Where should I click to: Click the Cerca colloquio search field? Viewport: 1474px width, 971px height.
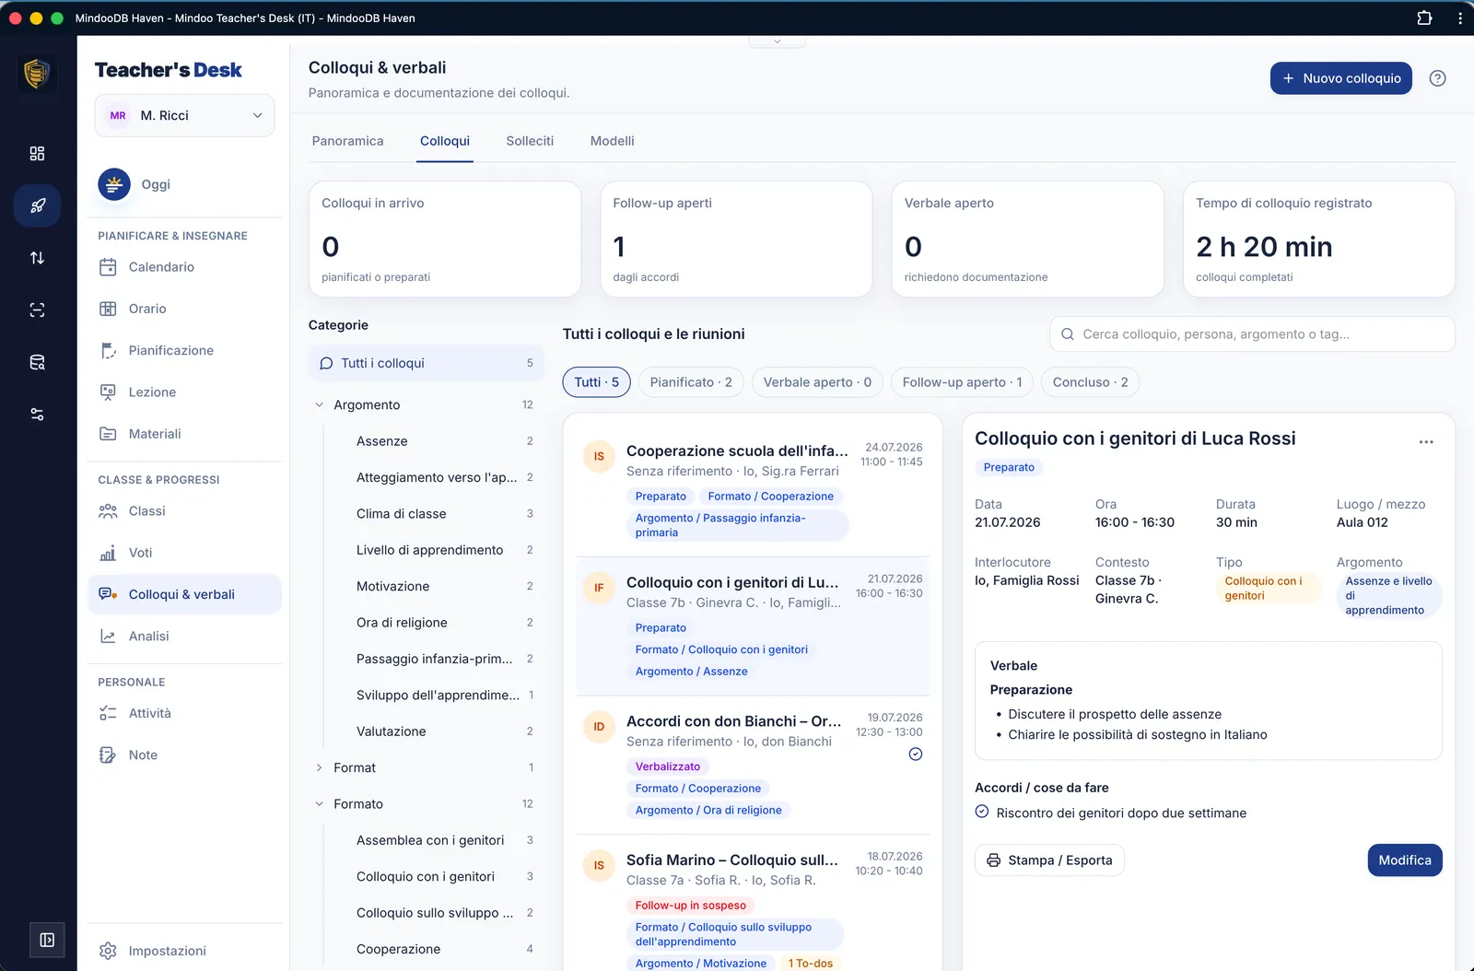[x=1252, y=334]
